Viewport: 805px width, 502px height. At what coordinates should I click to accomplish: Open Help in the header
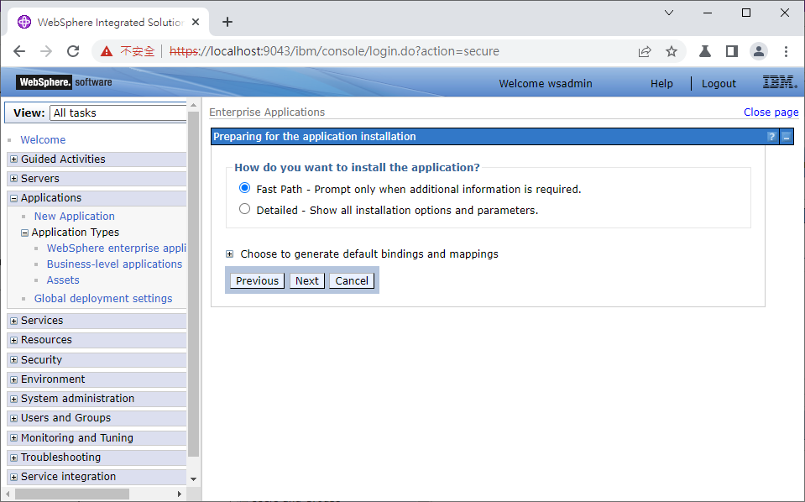pos(661,83)
